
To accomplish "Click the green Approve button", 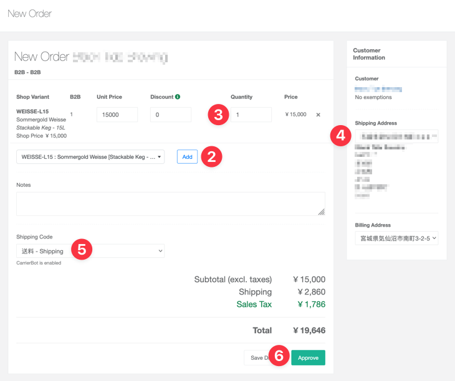I will point(308,357).
